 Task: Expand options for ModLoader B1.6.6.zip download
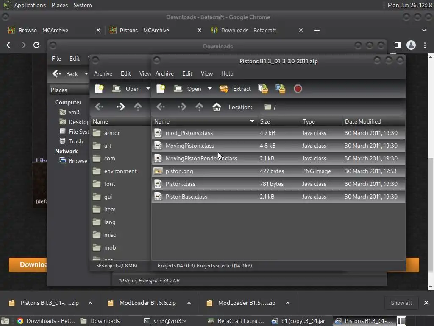point(189,303)
